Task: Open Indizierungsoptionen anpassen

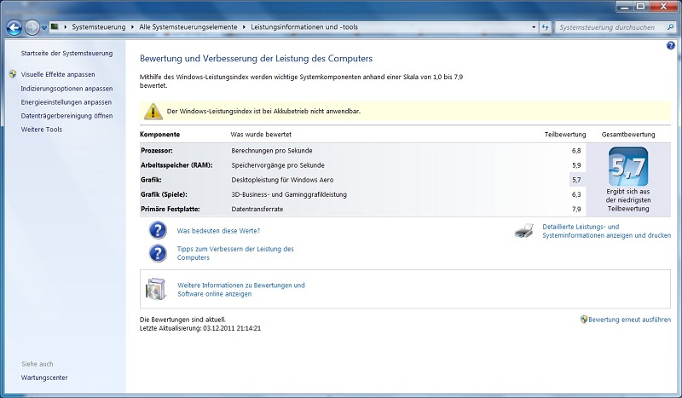Action: click(66, 89)
